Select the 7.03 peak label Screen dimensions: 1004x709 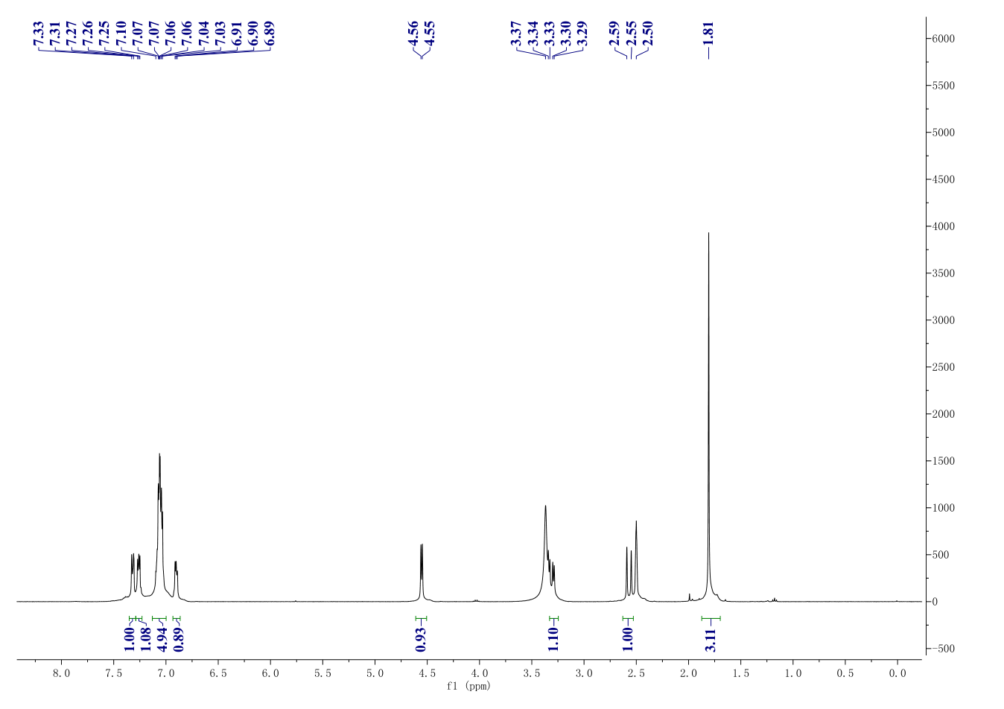pyautogui.click(x=220, y=34)
